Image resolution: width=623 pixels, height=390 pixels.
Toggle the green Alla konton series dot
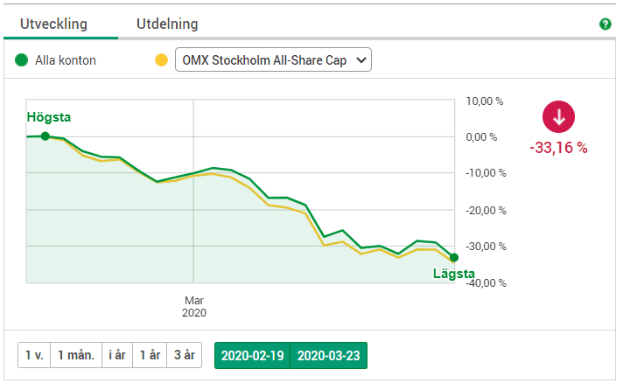click(x=22, y=60)
